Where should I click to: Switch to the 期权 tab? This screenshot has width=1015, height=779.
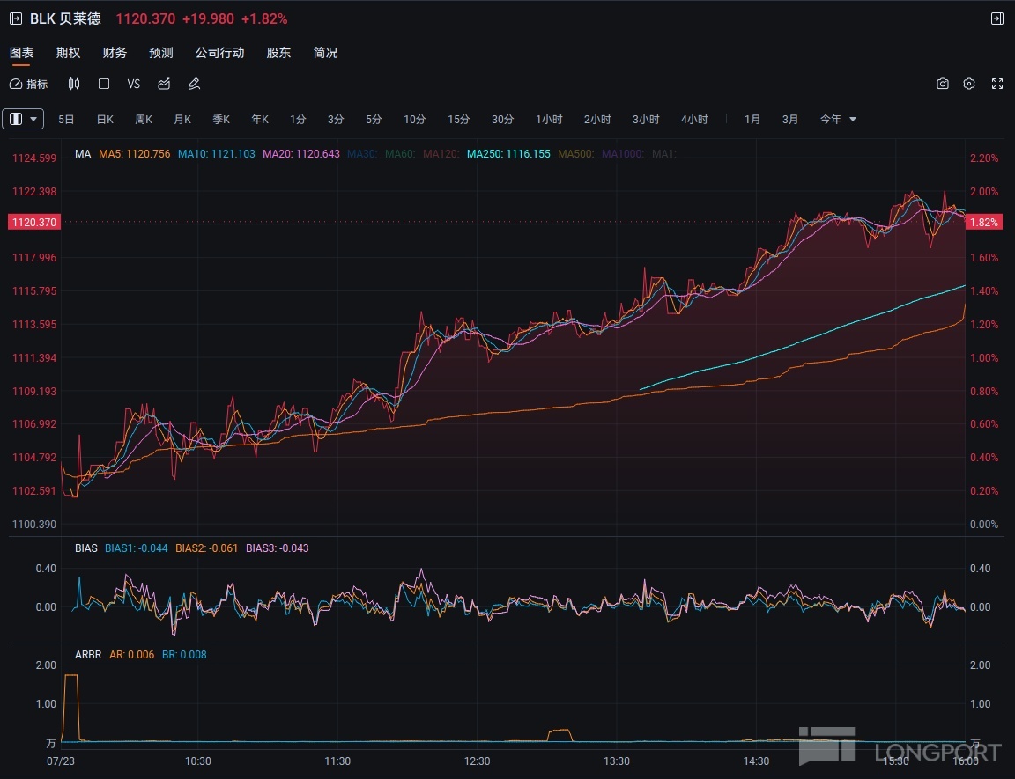pos(68,53)
